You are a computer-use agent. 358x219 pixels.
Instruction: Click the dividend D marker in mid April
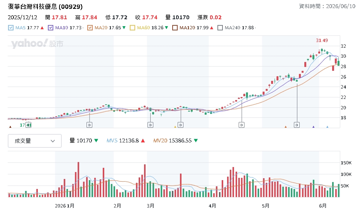click(241, 125)
